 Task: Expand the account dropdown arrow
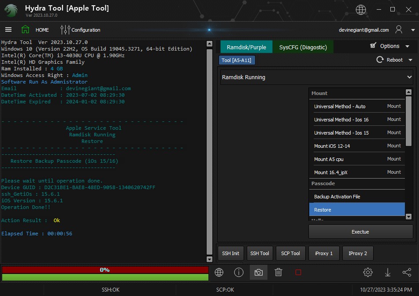click(x=413, y=30)
